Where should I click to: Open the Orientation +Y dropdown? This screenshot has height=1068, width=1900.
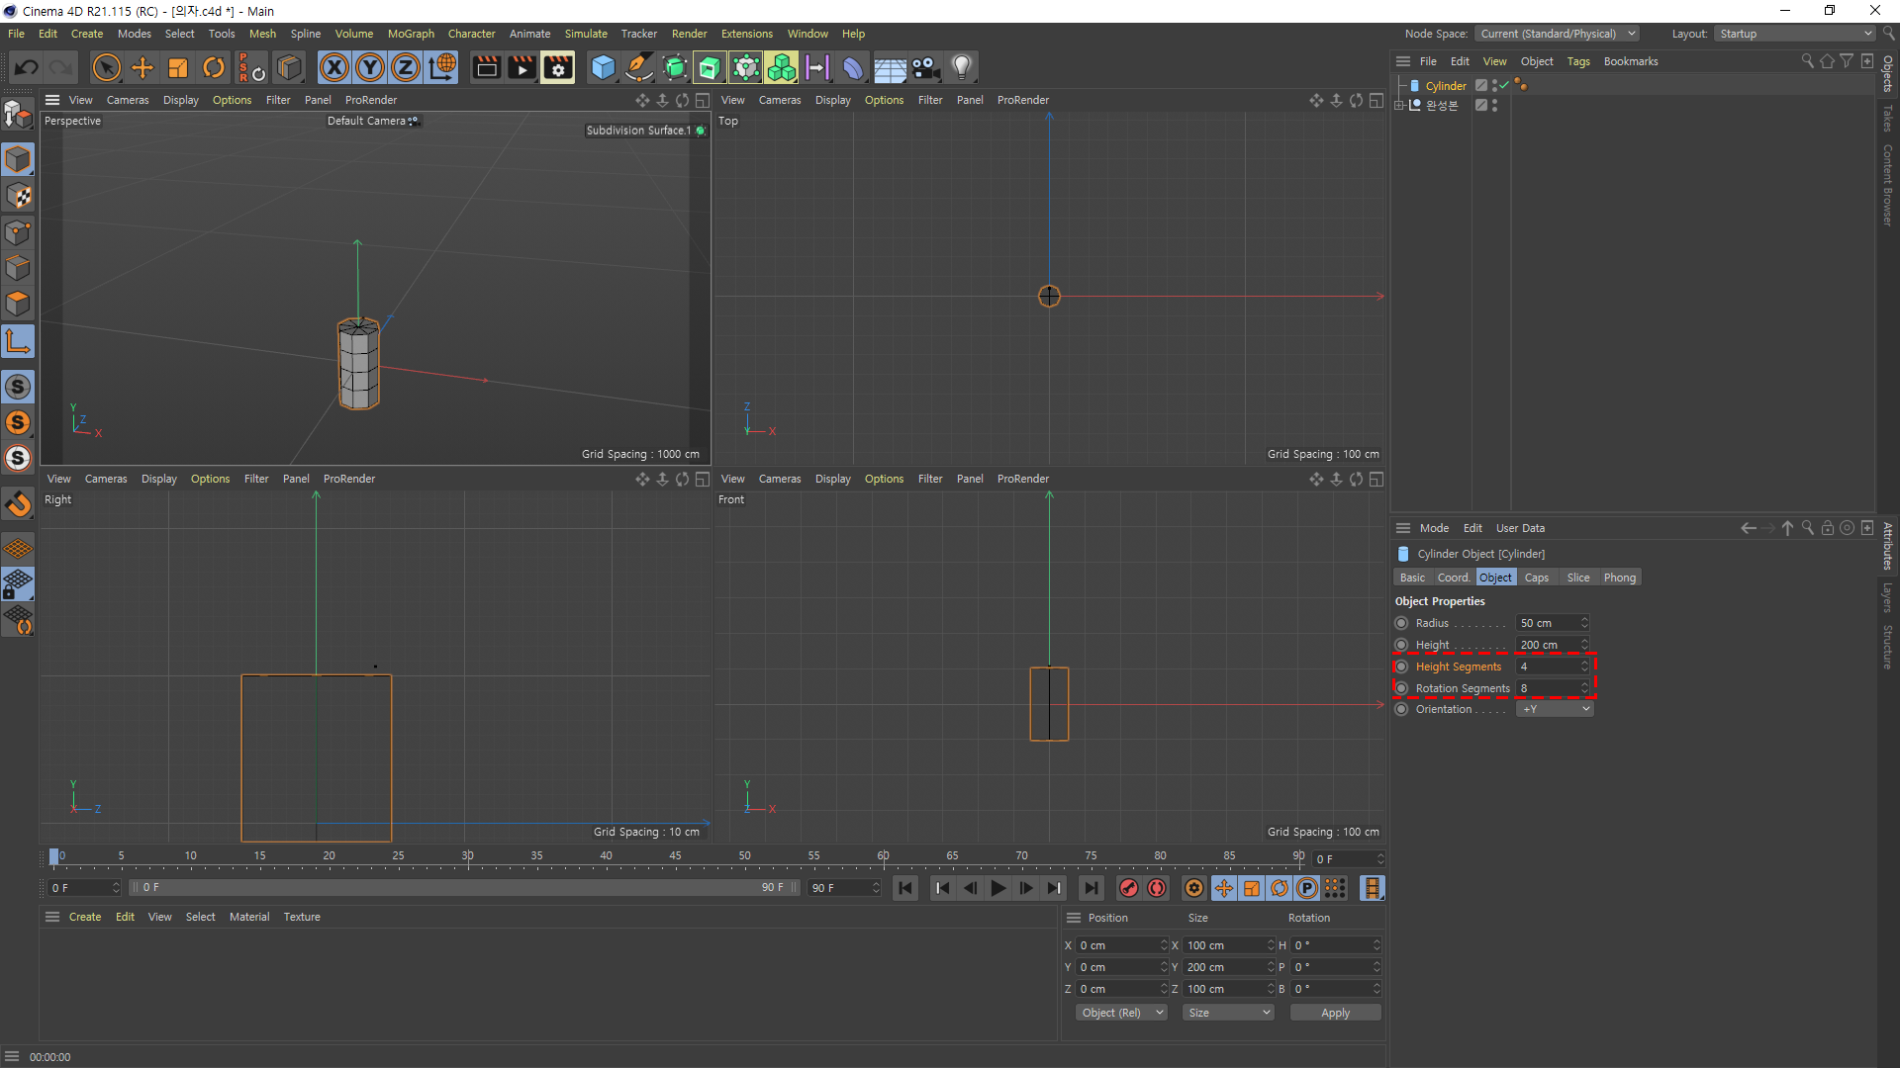(1555, 709)
